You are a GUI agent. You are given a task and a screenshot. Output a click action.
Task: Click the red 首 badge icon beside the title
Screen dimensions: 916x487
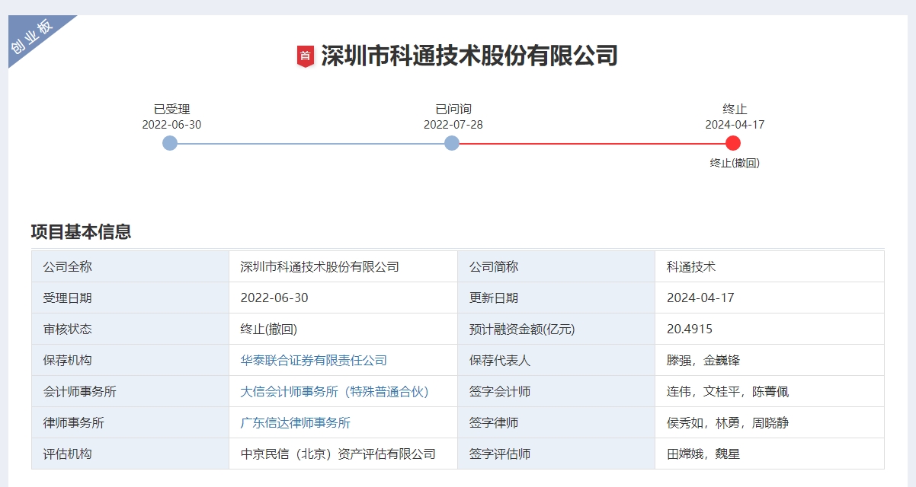click(x=306, y=56)
